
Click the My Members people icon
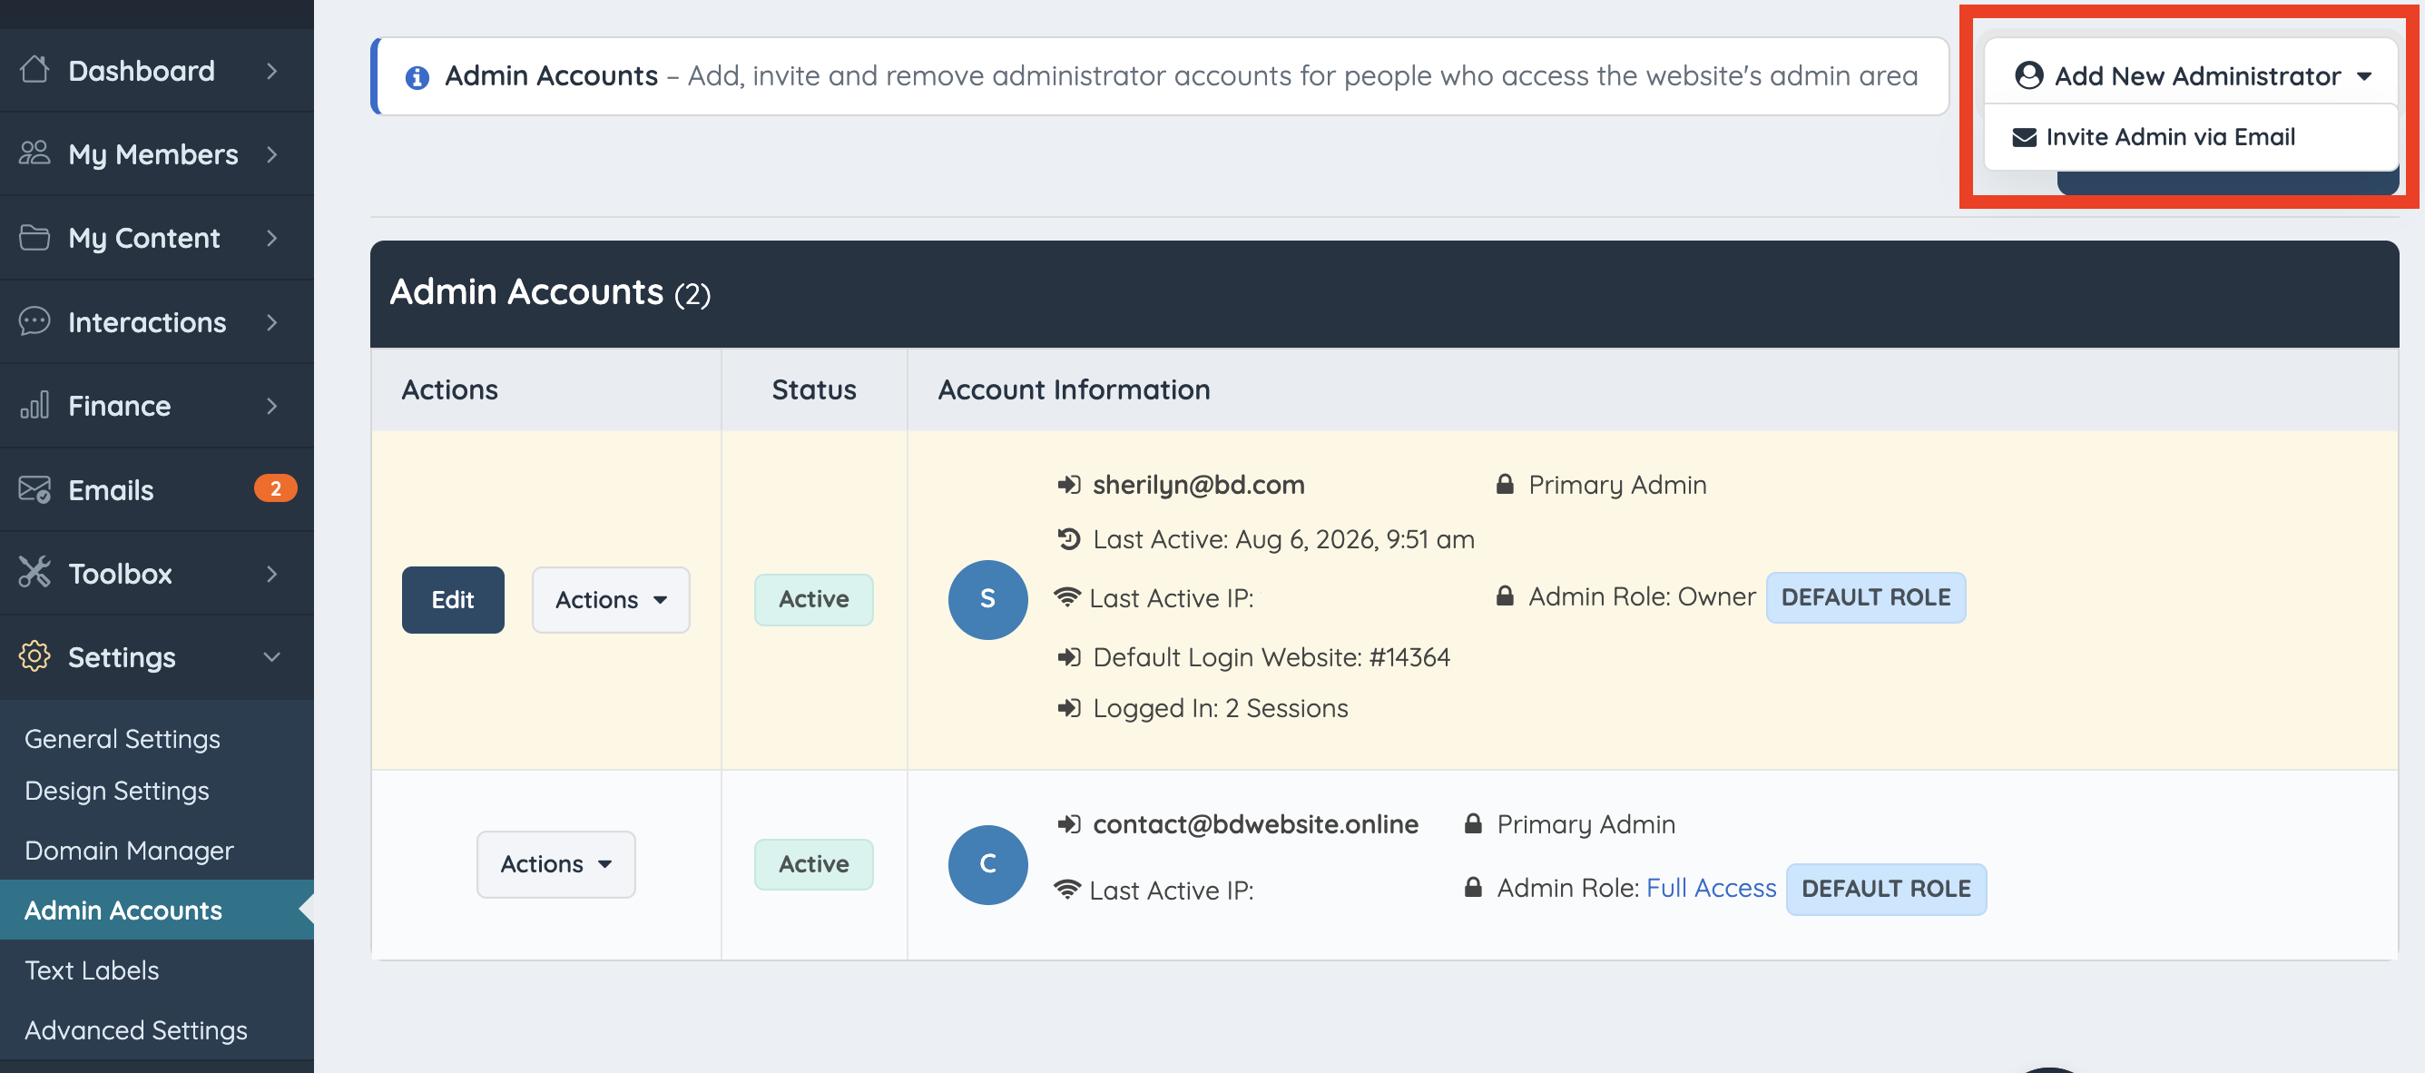[34, 153]
